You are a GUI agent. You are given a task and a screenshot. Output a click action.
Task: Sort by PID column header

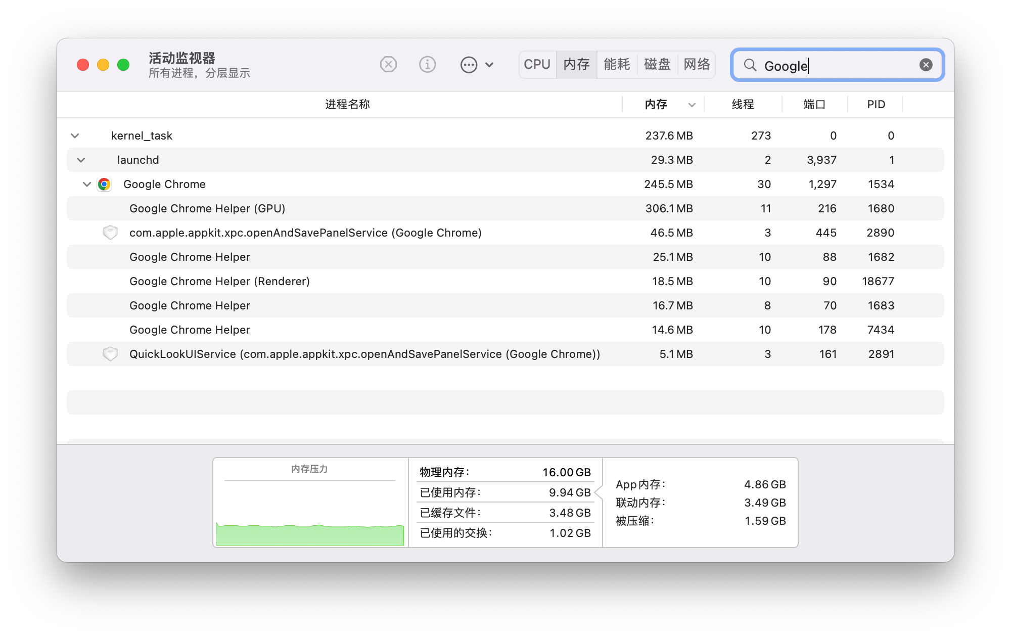coord(876,105)
